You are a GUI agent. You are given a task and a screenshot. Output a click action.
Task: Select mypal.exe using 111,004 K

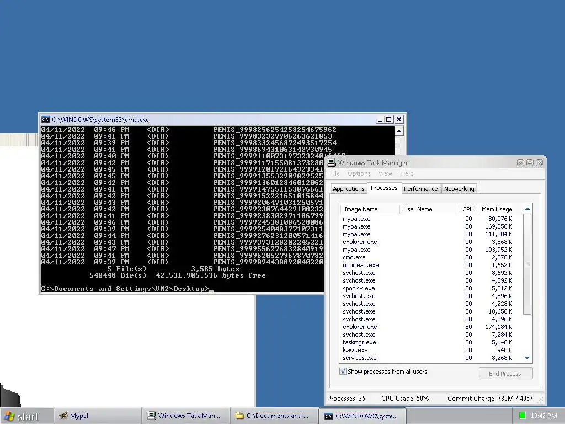(428, 234)
